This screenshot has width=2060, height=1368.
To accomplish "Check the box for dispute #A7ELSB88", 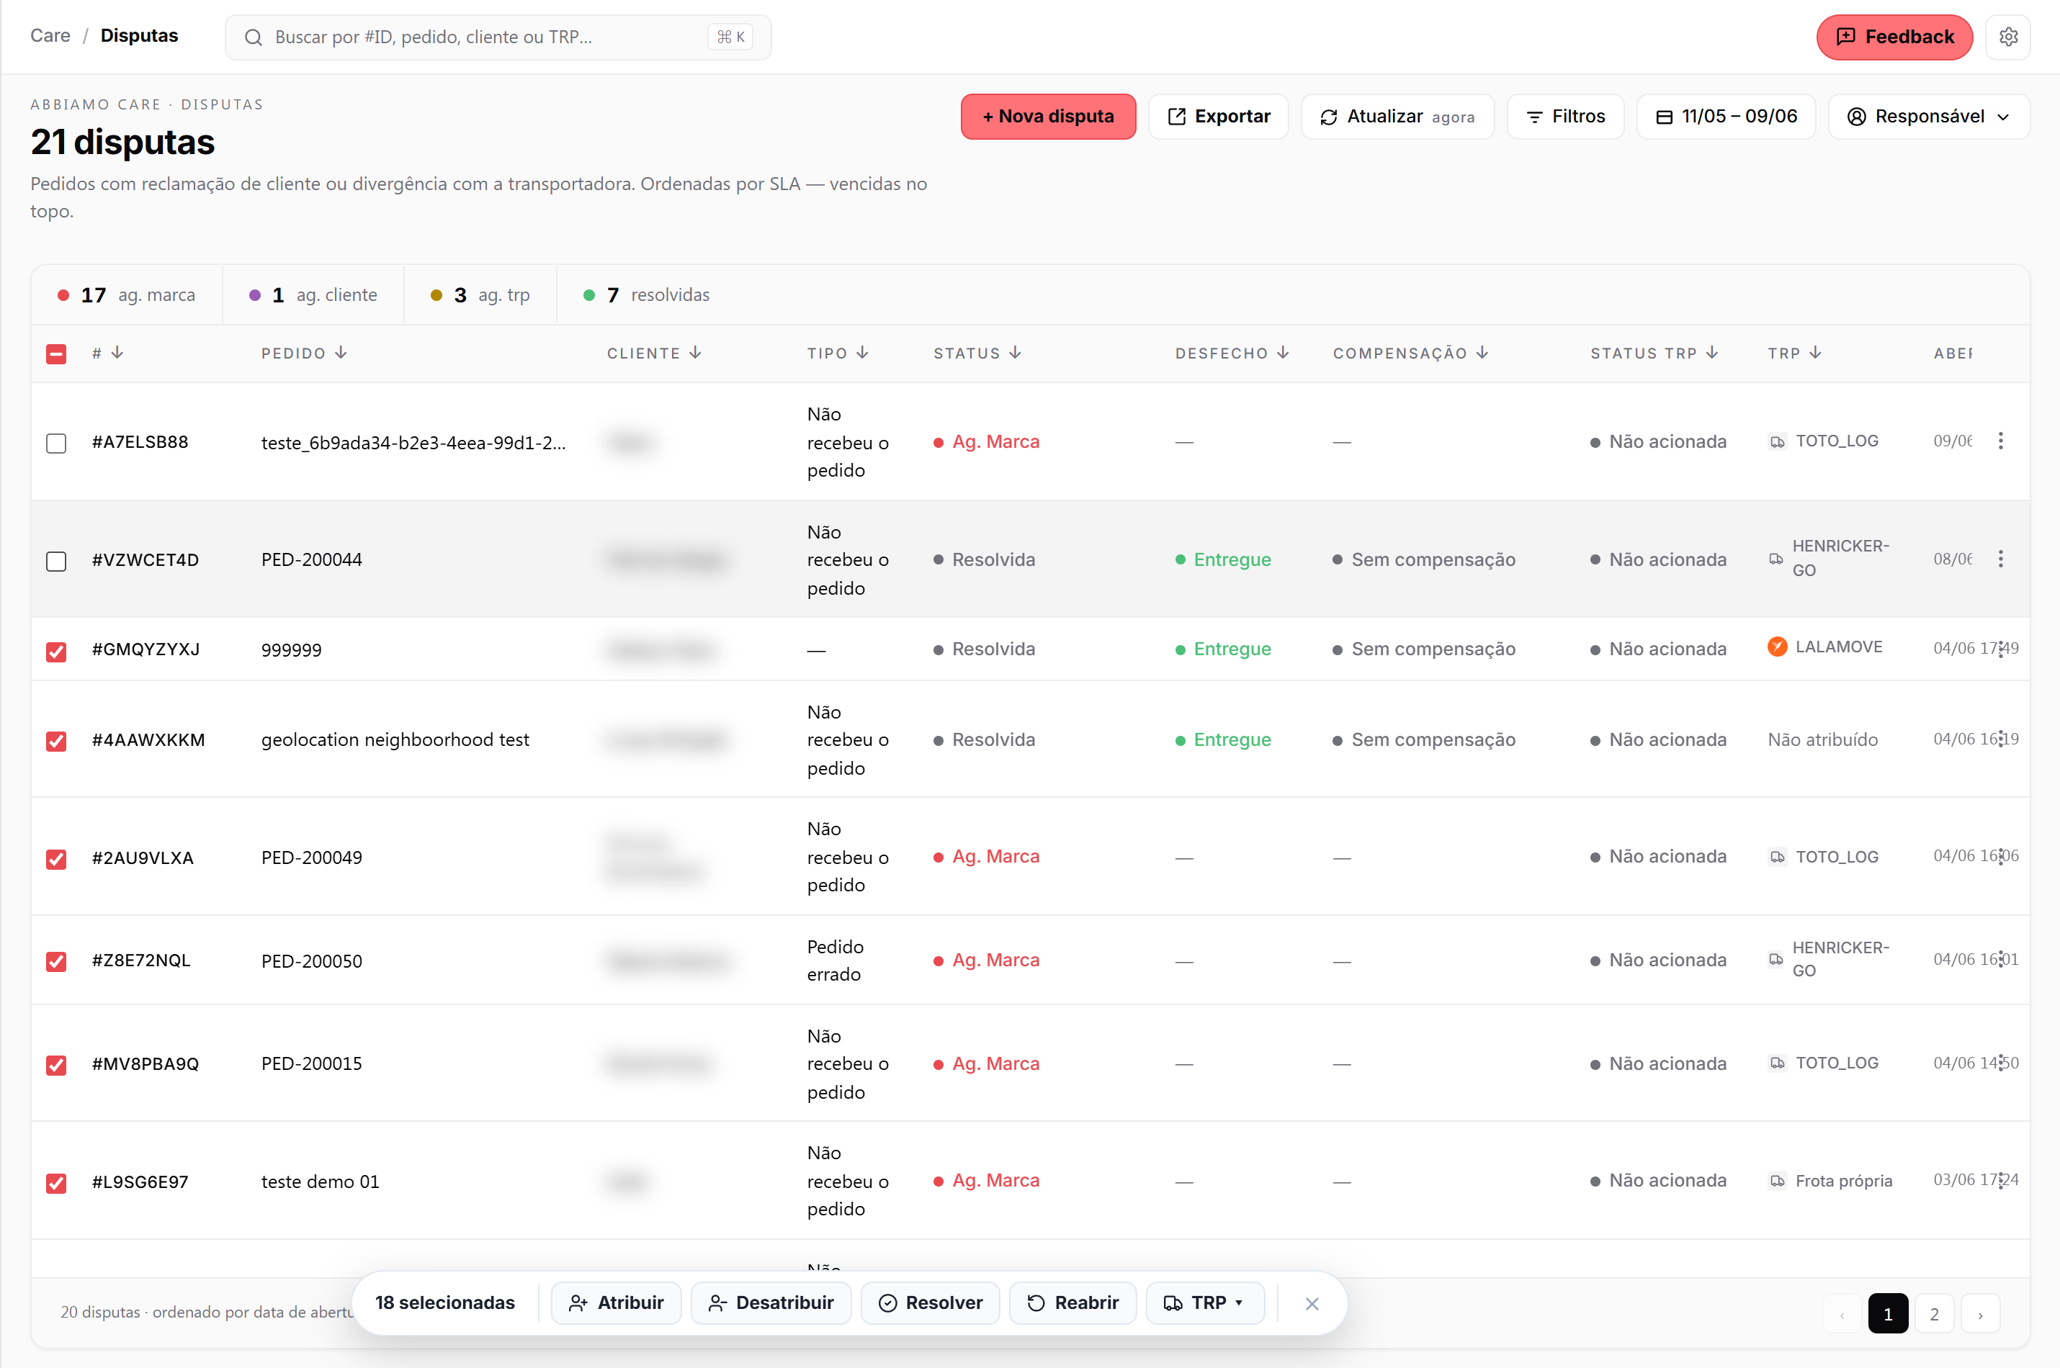I will pos(57,444).
